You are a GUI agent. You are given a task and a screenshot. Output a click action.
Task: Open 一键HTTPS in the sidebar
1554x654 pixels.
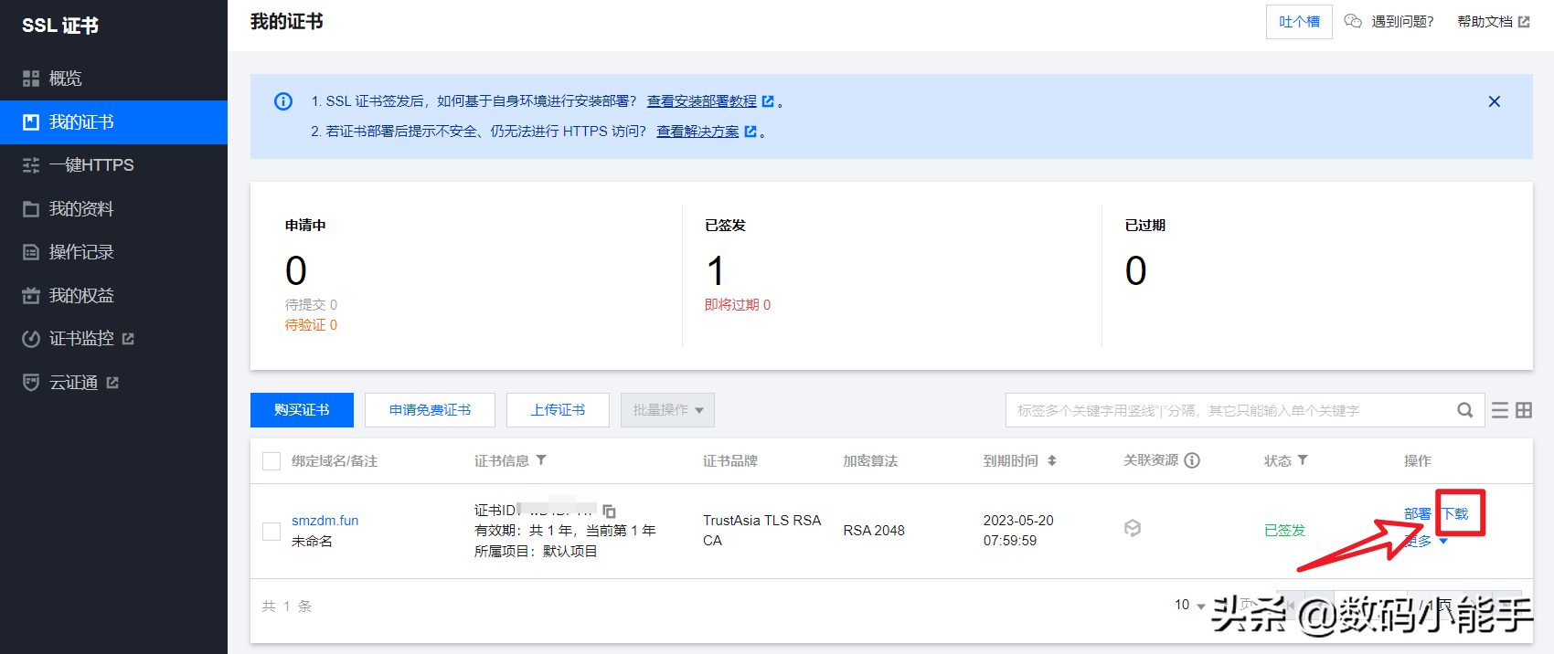click(91, 165)
